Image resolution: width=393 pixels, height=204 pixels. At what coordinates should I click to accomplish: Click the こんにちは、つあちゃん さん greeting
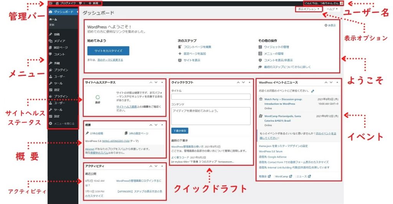coord(322,3)
